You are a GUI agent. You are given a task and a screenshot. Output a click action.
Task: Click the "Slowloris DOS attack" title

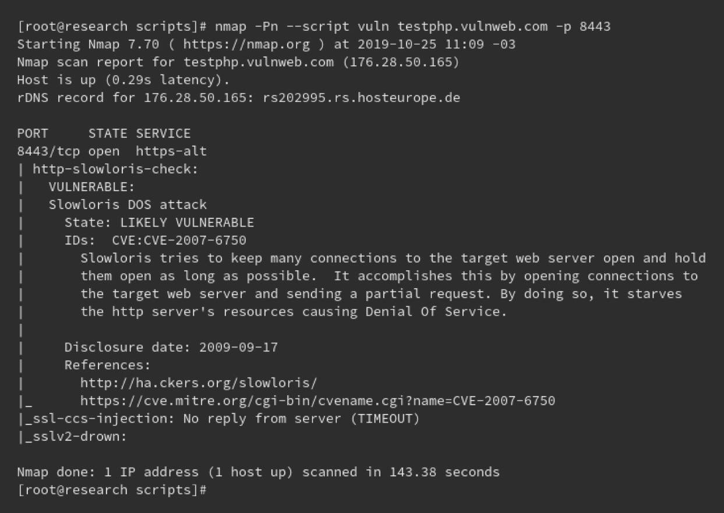click(128, 205)
